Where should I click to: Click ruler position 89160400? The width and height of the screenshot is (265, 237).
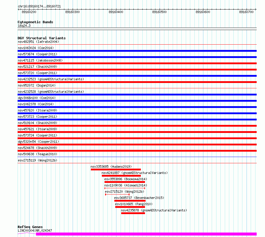pos(116,12)
